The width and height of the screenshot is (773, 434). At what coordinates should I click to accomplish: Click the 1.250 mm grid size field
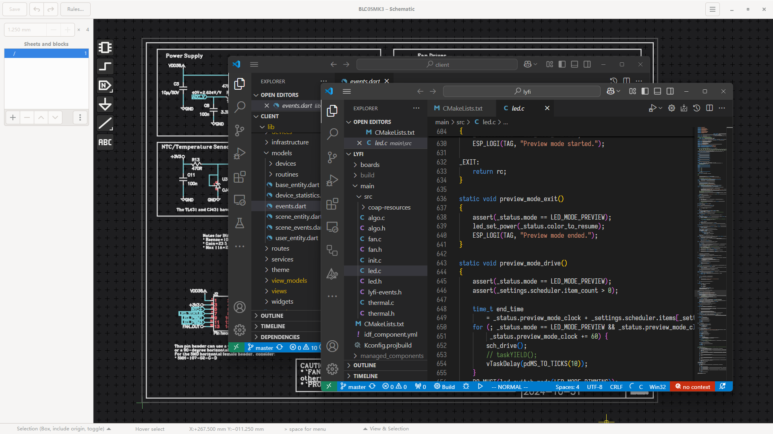(x=26, y=29)
